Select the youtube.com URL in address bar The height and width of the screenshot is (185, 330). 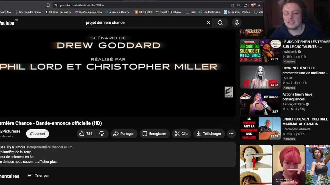(x=82, y=5)
